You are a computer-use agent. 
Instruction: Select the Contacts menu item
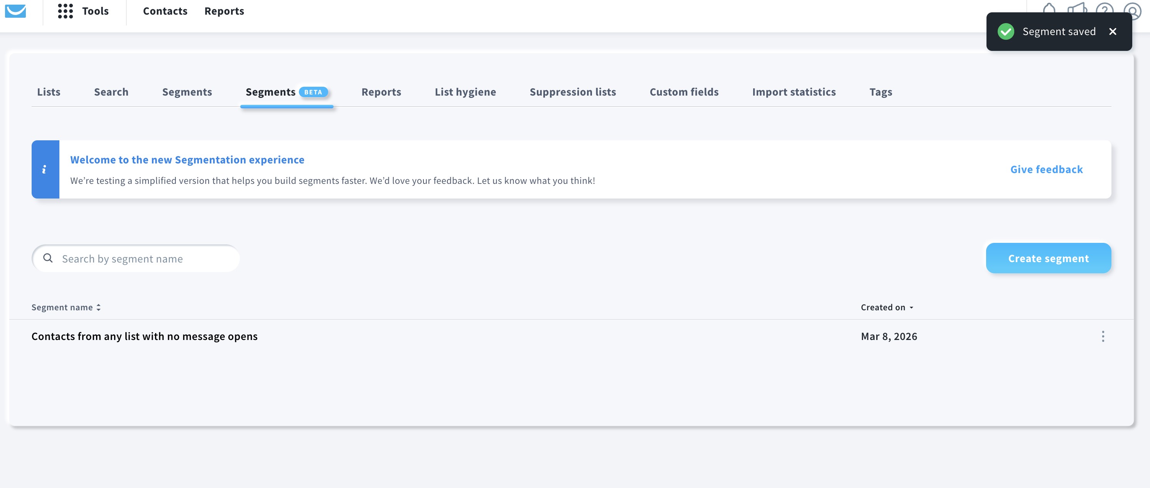(165, 11)
